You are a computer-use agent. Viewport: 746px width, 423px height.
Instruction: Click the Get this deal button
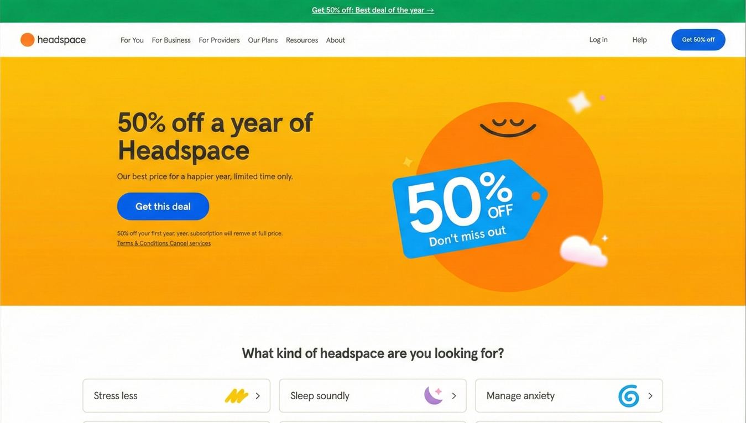pos(163,206)
